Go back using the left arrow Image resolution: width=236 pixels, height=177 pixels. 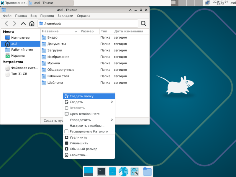pos(6,24)
